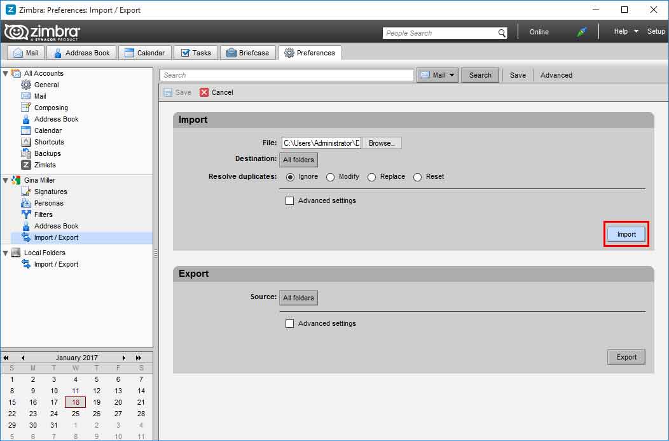The width and height of the screenshot is (669, 441).
Task: Focus the main Search input field
Action: point(287,75)
